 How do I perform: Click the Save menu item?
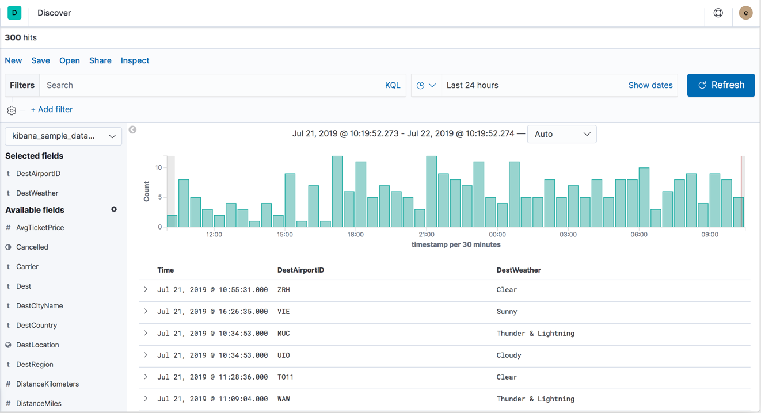click(x=40, y=60)
